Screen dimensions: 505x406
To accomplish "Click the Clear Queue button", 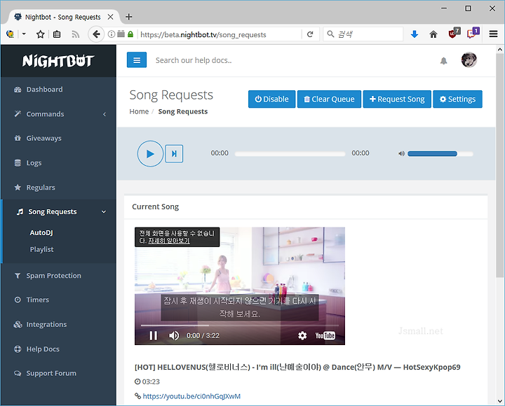I will click(x=329, y=99).
